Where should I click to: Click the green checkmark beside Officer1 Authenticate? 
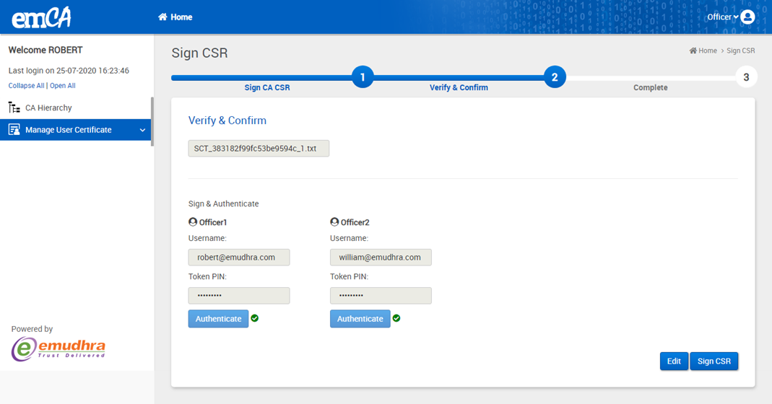coord(255,318)
